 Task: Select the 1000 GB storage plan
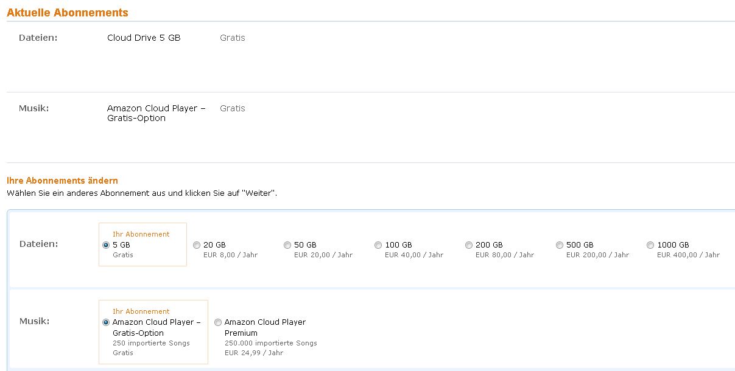[650, 245]
